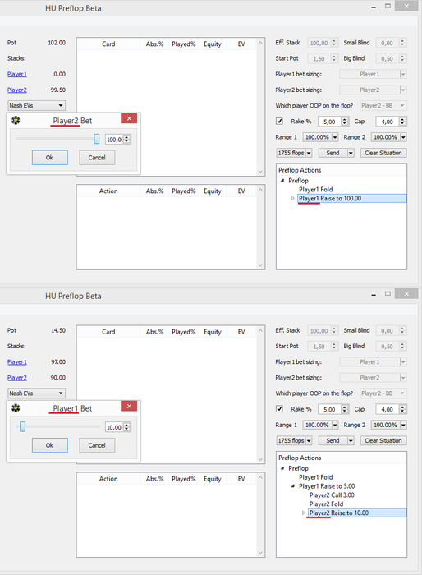The height and width of the screenshot is (575, 422).
Task: Click the gear icon in Player2 Bet dialog
Action: tap(16, 120)
